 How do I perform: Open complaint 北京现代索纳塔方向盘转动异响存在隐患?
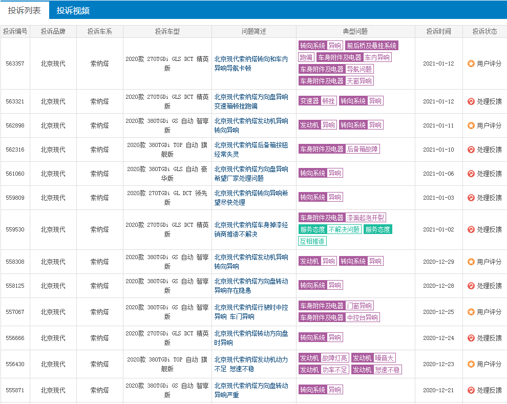pyautogui.click(x=251, y=286)
